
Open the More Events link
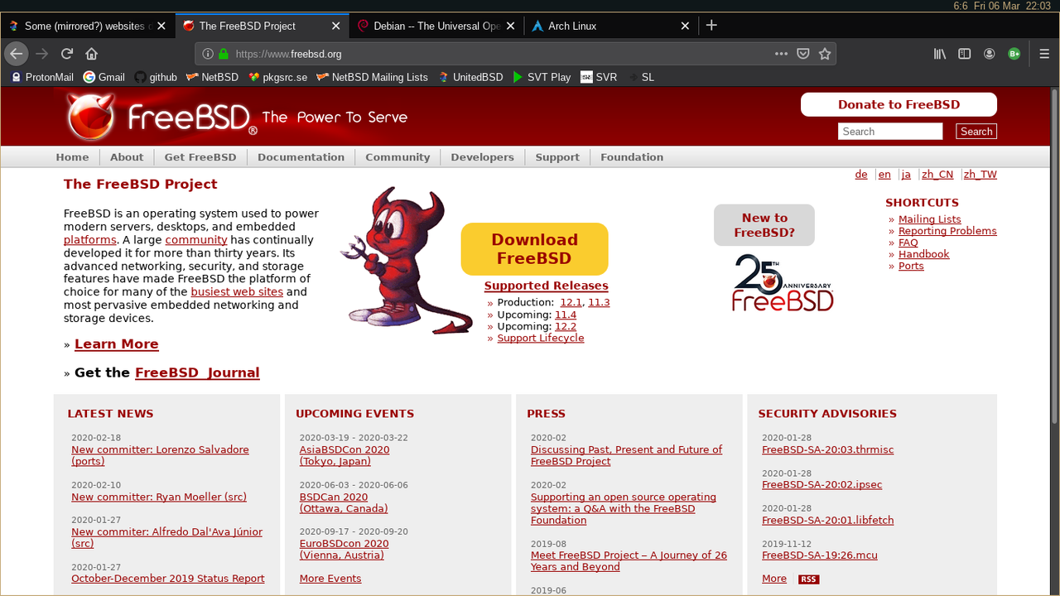tap(330, 579)
